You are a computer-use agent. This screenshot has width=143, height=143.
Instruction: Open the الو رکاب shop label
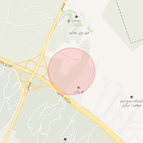point(79,92)
